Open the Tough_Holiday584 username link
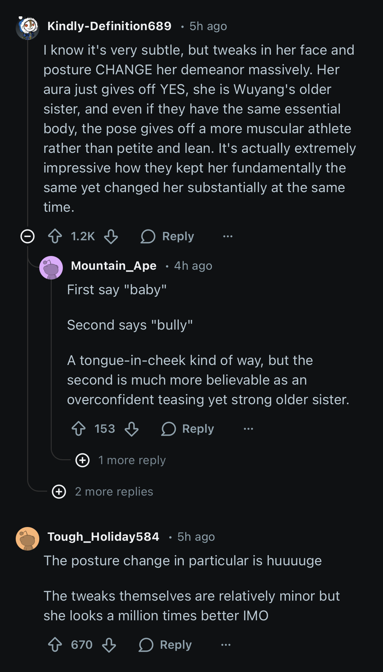Screen dimensions: 383x672 (103, 537)
